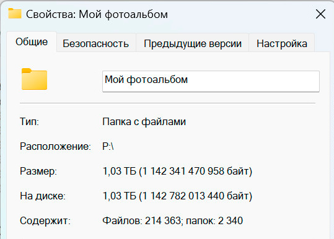
Task: Click the separator line under the name field
Action: [x=168, y=103]
